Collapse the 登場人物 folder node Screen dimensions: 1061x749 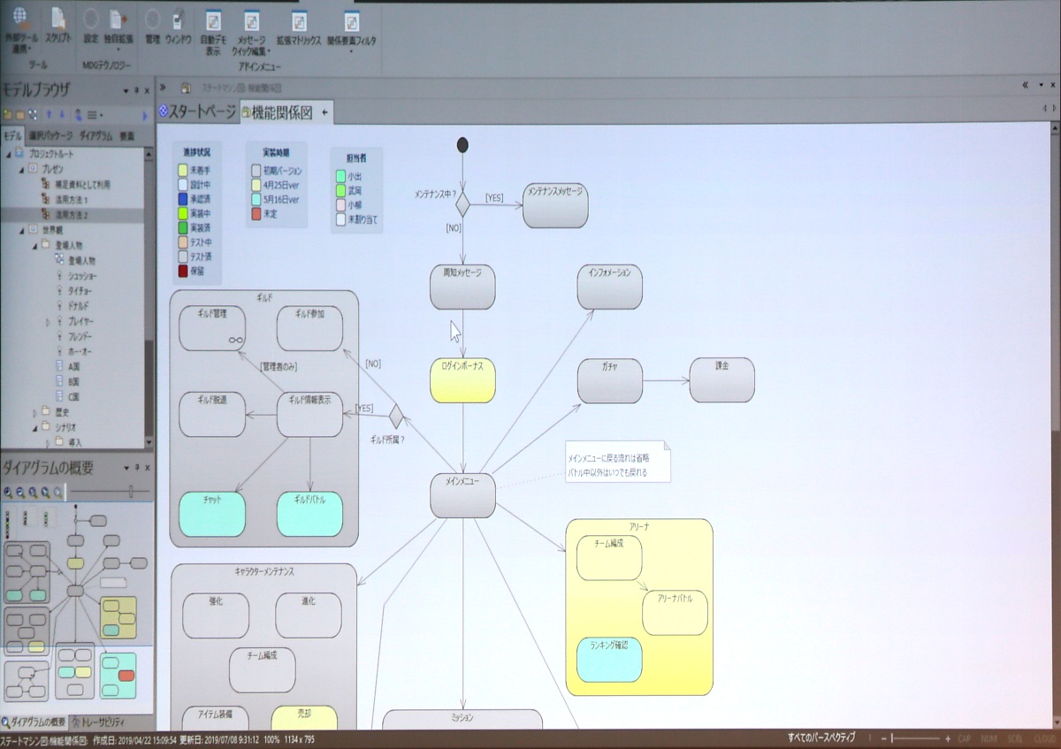click(x=34, y=245)
